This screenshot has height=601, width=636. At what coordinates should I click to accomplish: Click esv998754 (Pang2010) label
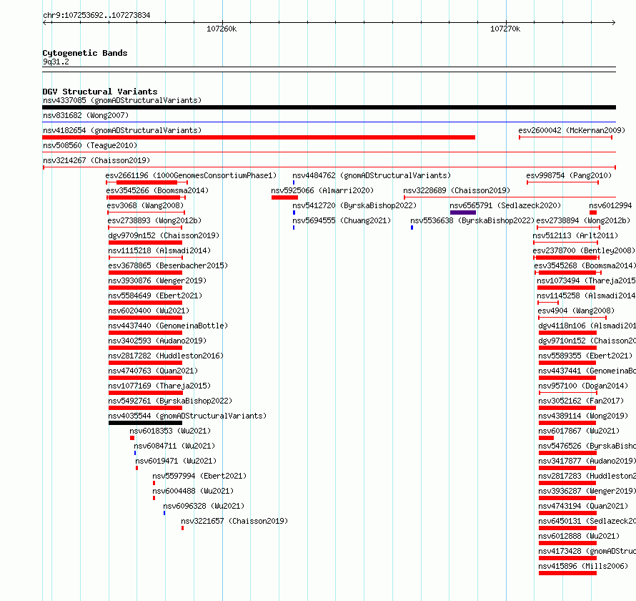pyautogui.click(x=569, y=175)
